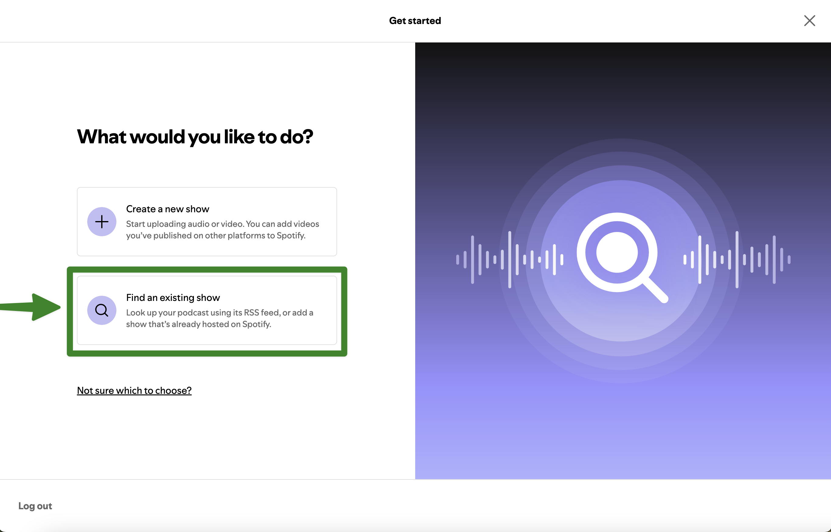Click the plus icon for new show

[102, 222]
